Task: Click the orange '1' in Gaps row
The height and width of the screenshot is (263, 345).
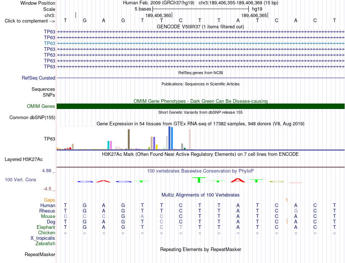Action: tap(287, 200)
